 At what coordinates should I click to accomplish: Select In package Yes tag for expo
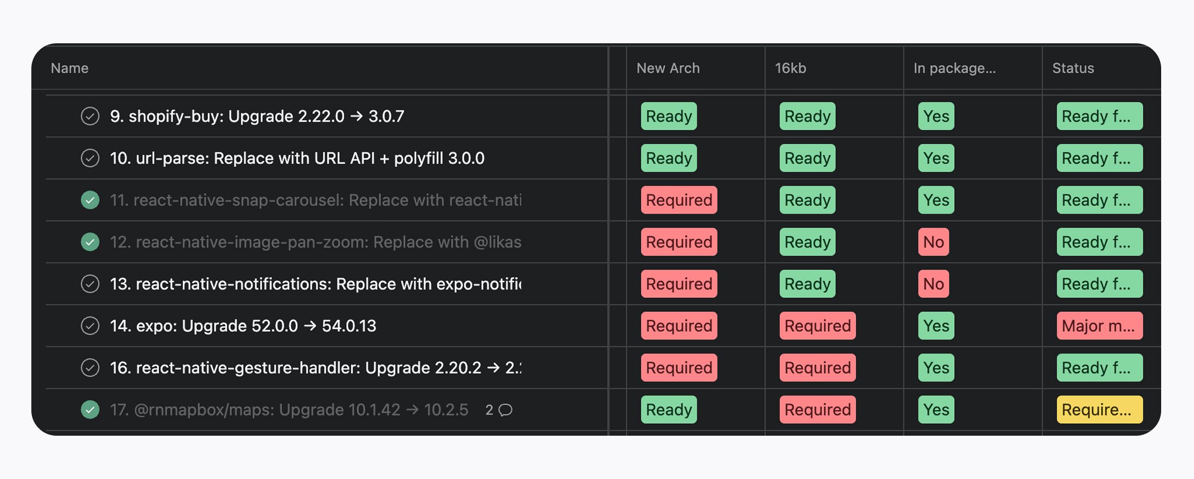tap(936, 326)
